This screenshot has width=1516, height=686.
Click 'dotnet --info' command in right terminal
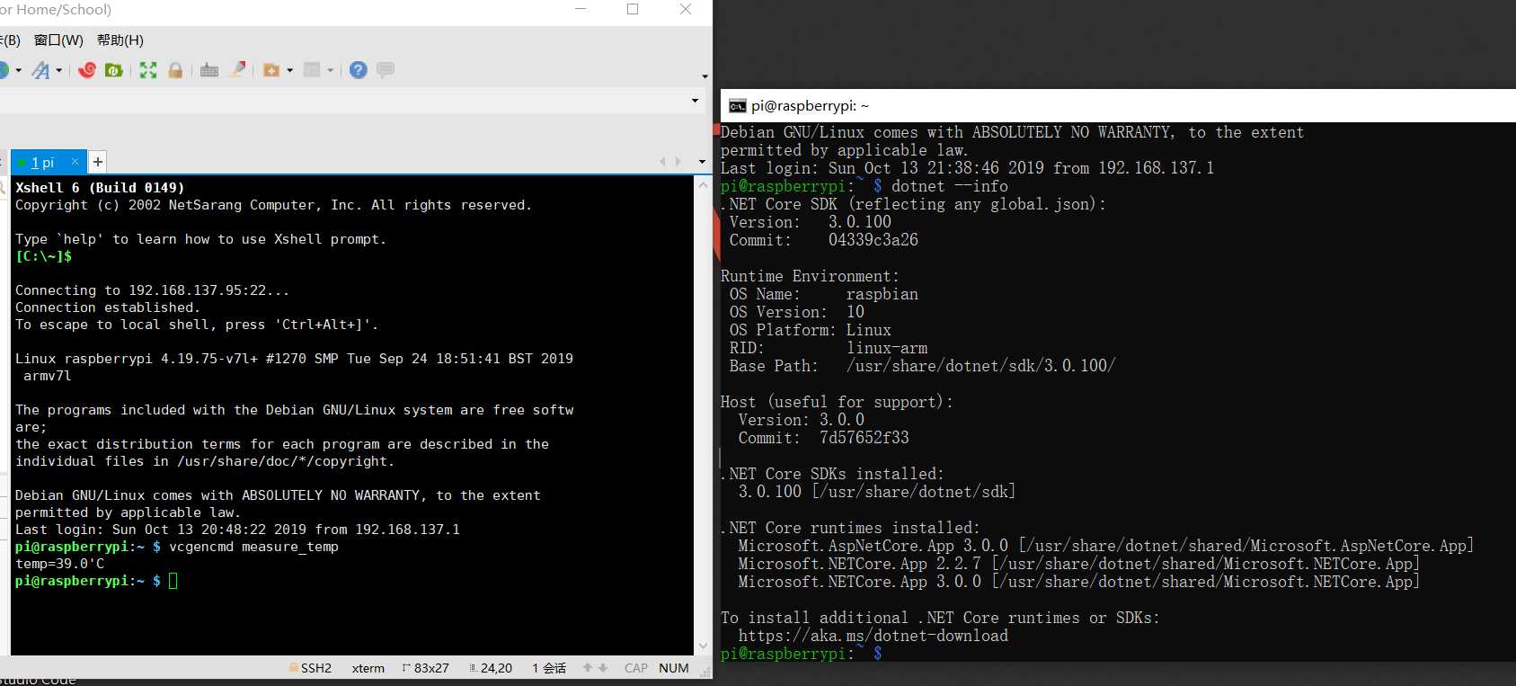click(x=950, y=186)
